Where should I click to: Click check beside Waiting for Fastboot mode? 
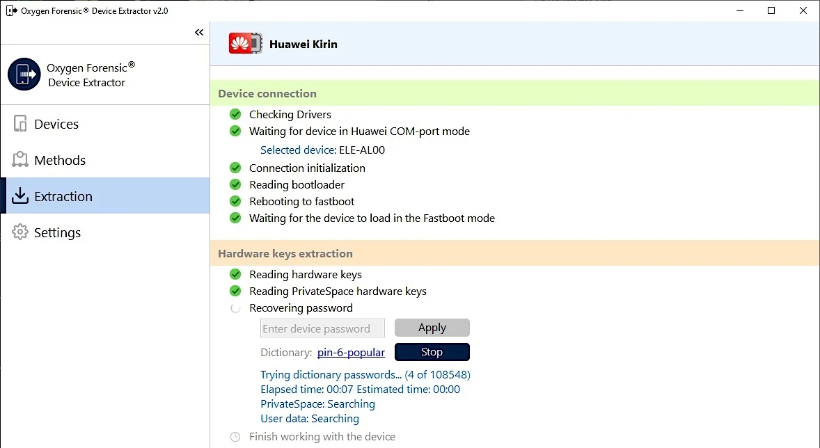pyautogui.click(x=235, y=218)
